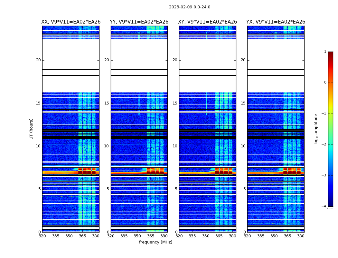Click the colorbar tick label 0
The height and width of the screenshot is (258, 338).
pos(325,83)
